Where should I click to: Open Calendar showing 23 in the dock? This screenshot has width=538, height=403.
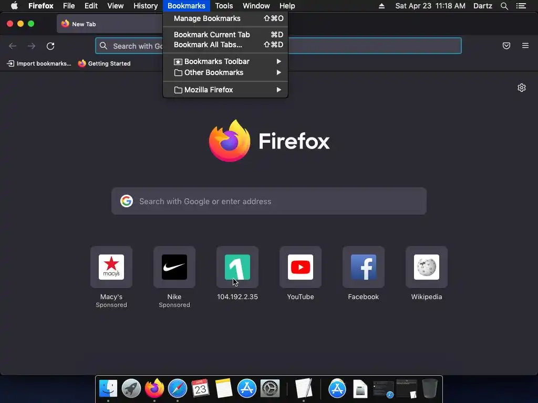(x=200, y=389)
